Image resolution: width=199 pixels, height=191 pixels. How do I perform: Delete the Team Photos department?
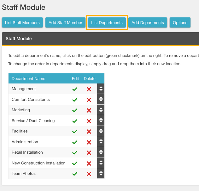pyautogui.click(x=89, y=174)
